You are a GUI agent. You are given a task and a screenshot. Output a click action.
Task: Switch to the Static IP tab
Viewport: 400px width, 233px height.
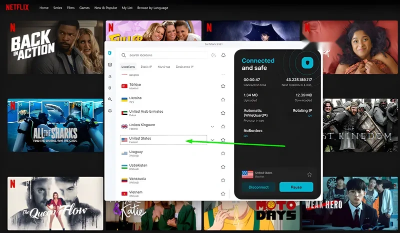click(x=146, y=67)
